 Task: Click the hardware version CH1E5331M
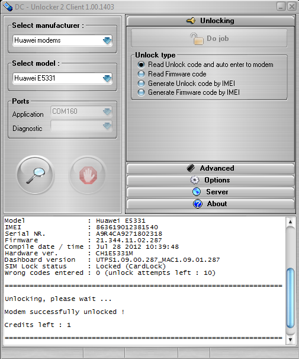click(114, 253)
